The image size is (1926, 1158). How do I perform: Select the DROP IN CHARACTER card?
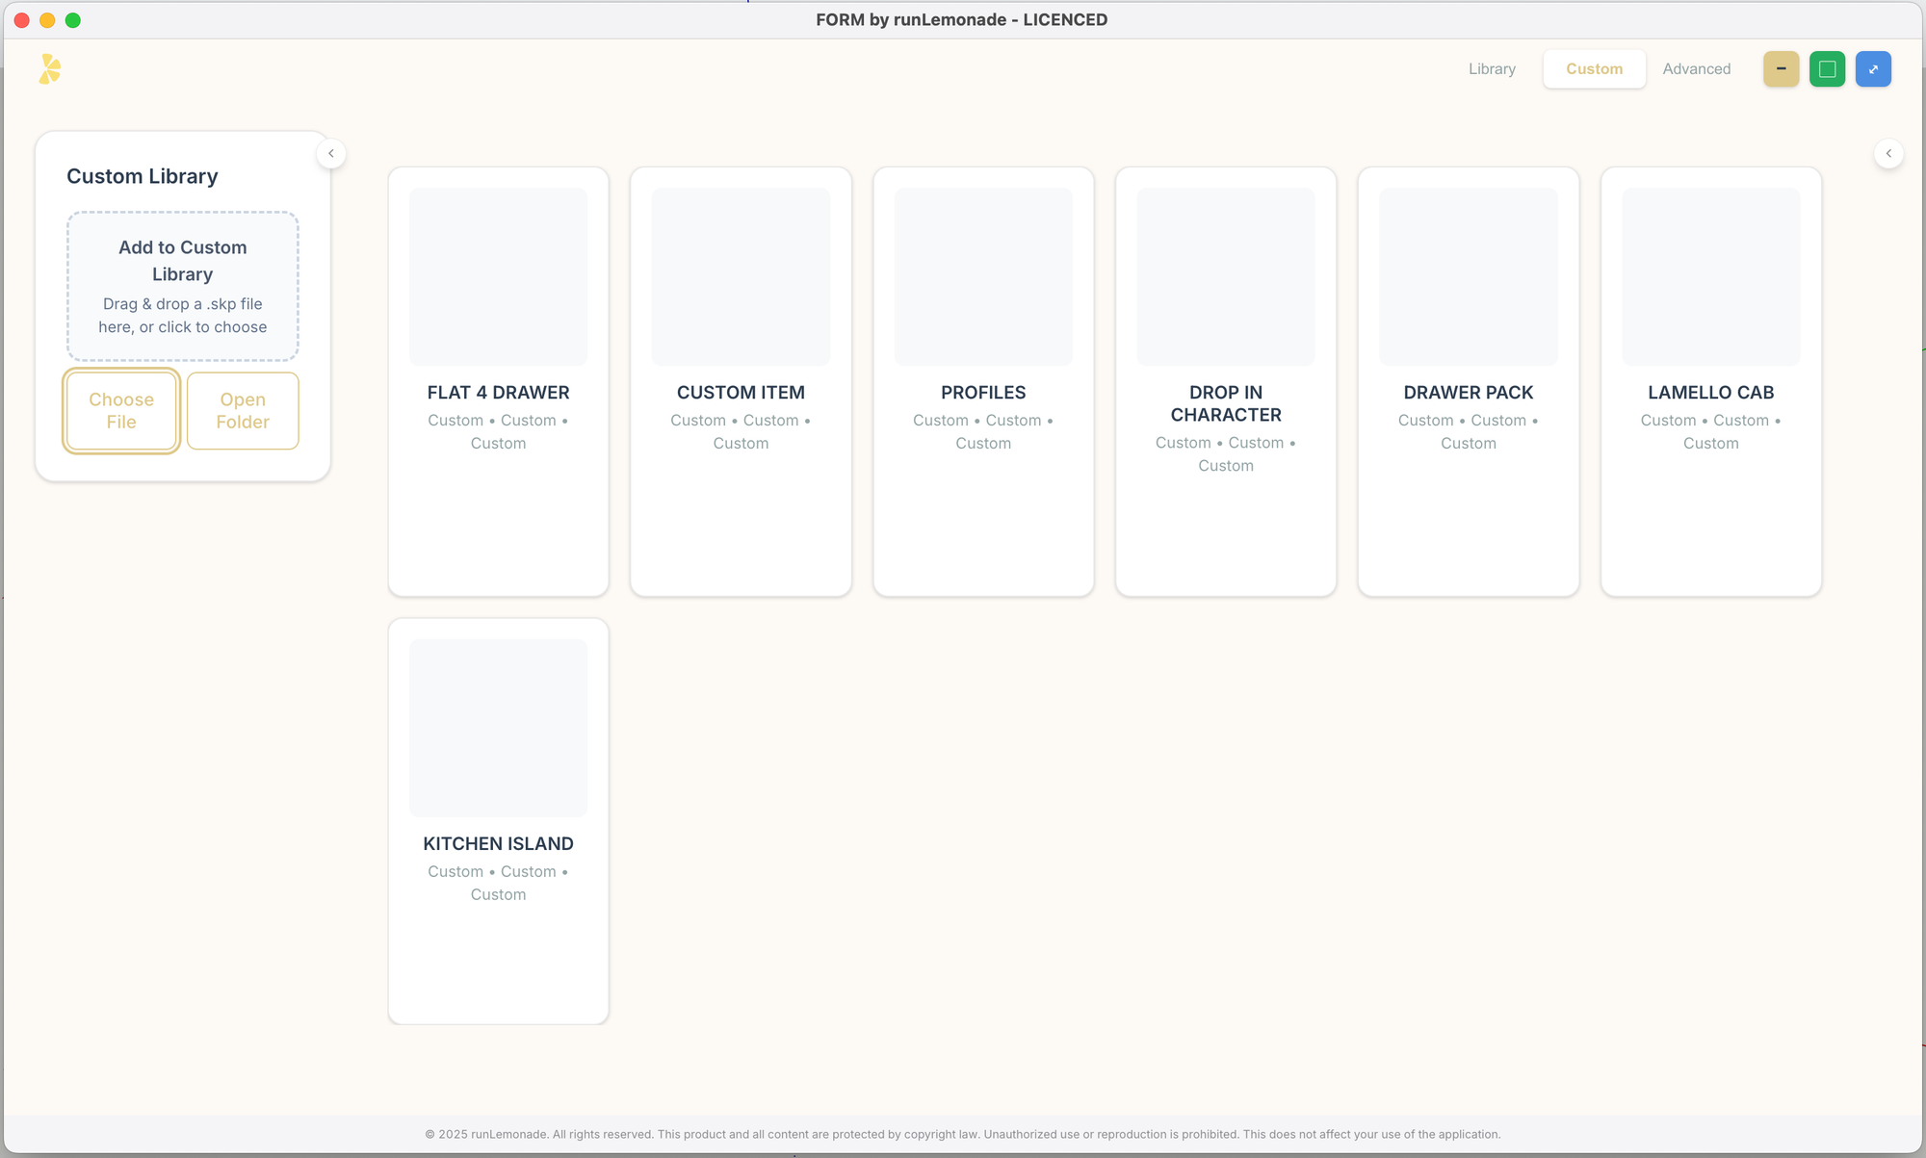click(x=1226, y=381)
